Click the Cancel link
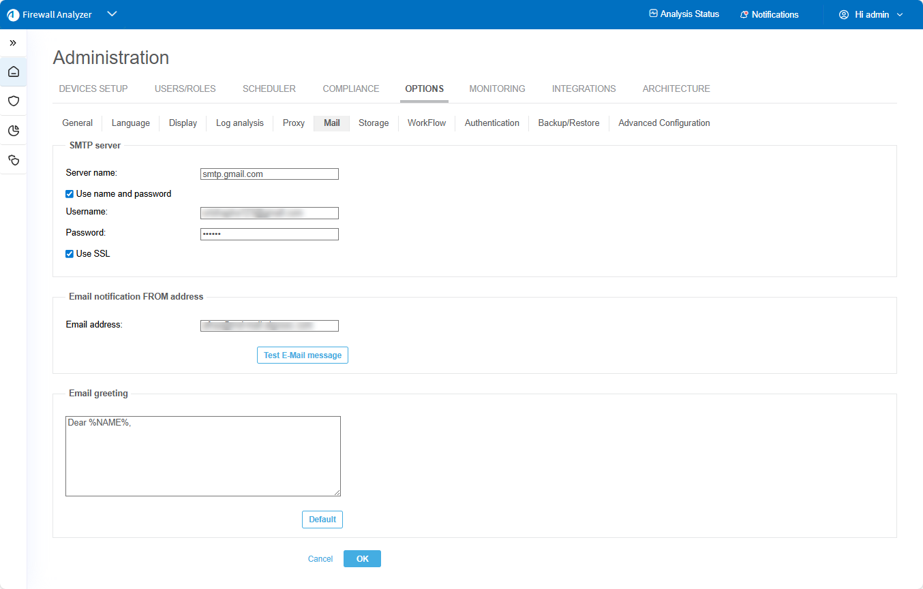923x589 pixels. click(320, 559)
